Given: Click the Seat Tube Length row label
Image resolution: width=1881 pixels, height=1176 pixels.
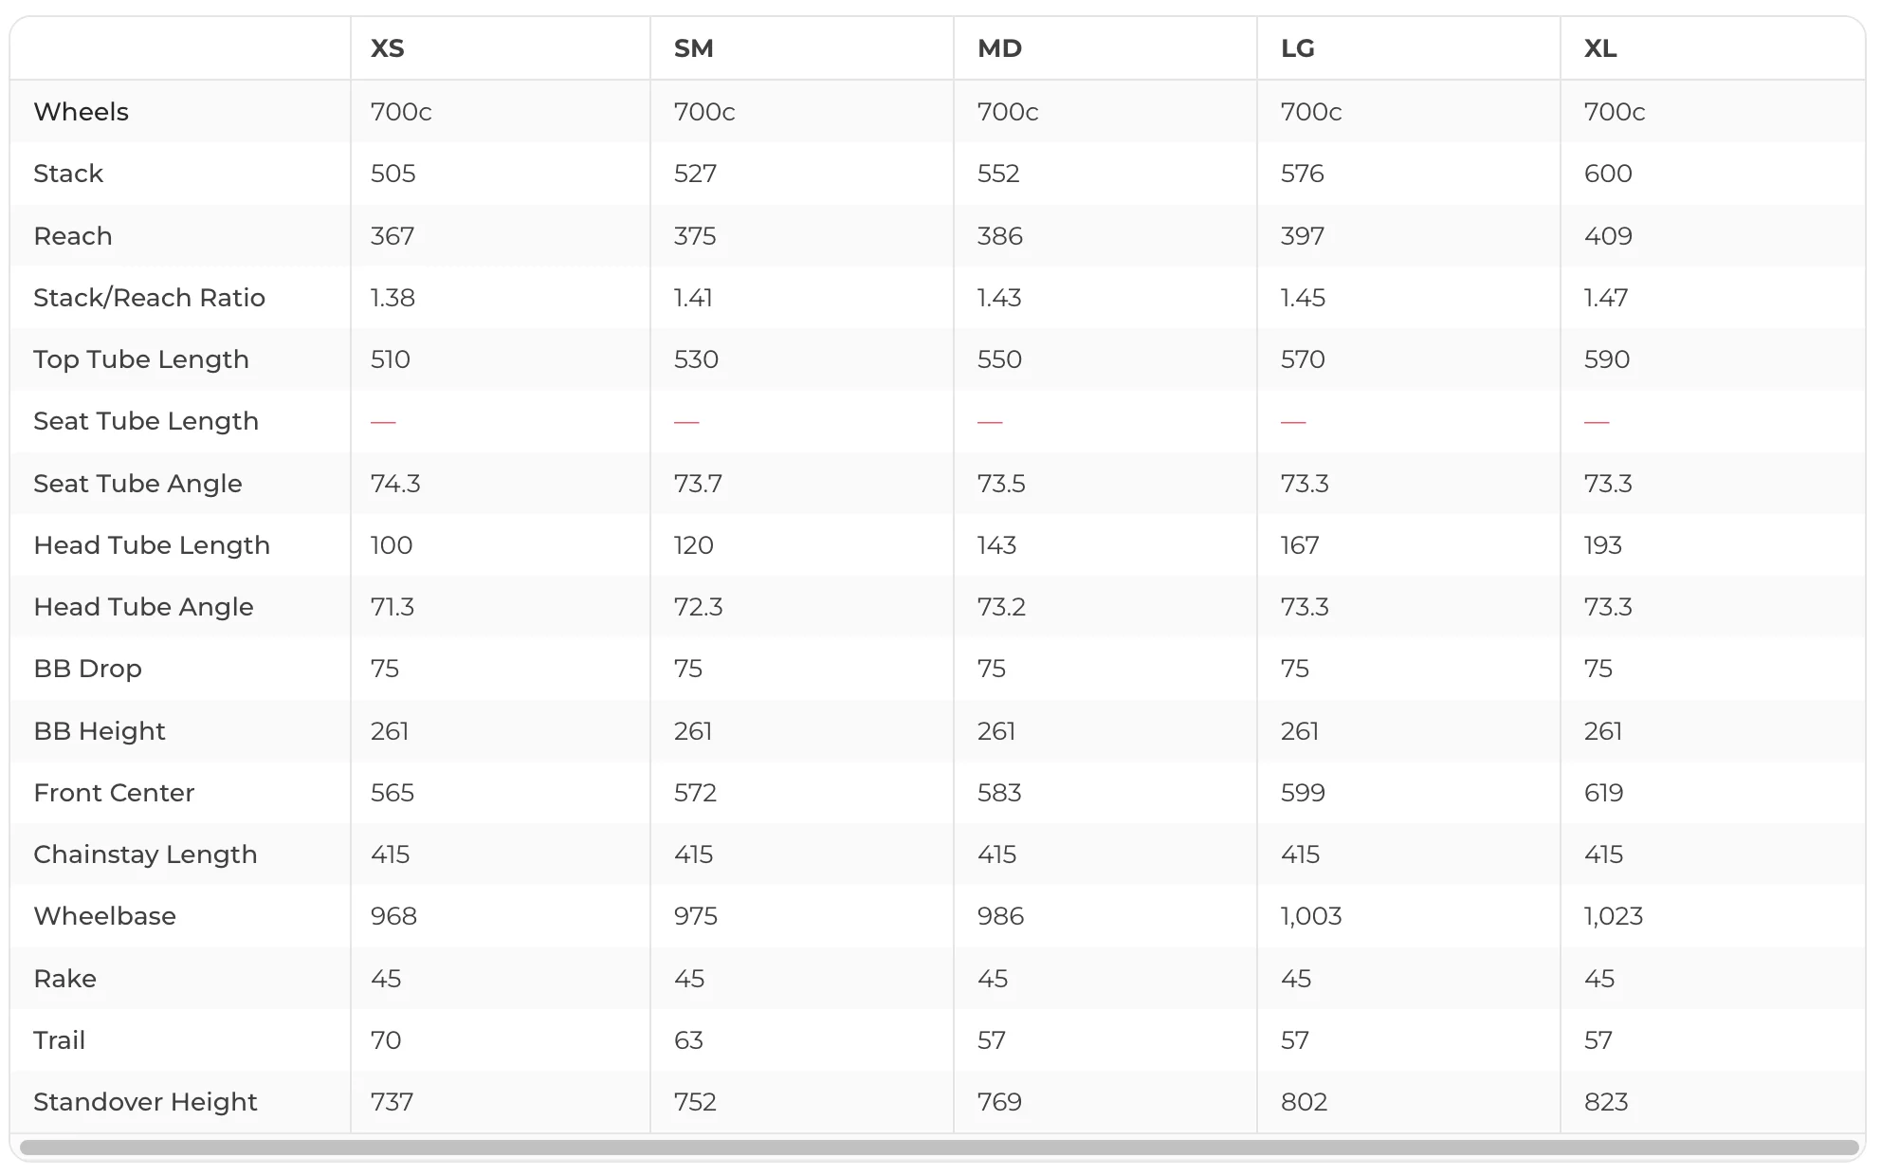Looking at the screenshot, I should pyautogui.click(x=146, y=421).
